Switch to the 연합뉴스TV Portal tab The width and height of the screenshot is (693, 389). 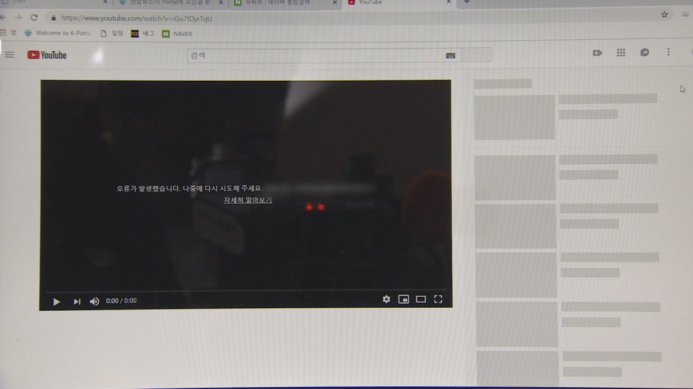167,3
